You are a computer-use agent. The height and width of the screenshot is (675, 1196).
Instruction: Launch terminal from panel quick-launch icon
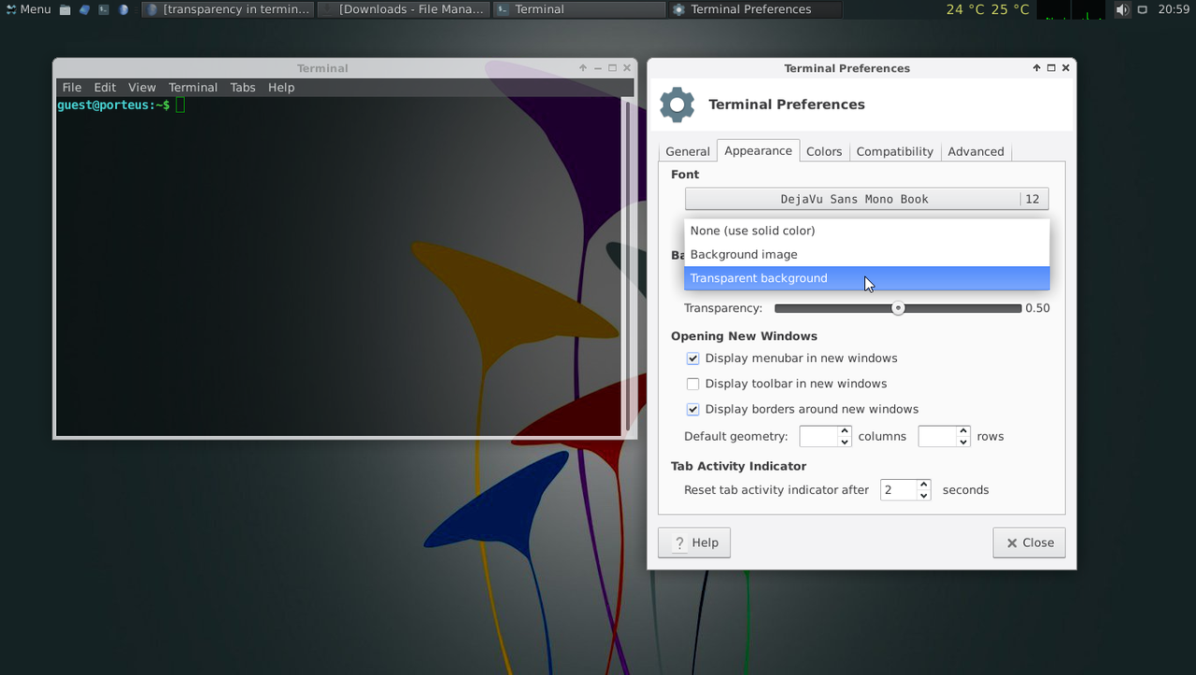(x=104, y=9)
